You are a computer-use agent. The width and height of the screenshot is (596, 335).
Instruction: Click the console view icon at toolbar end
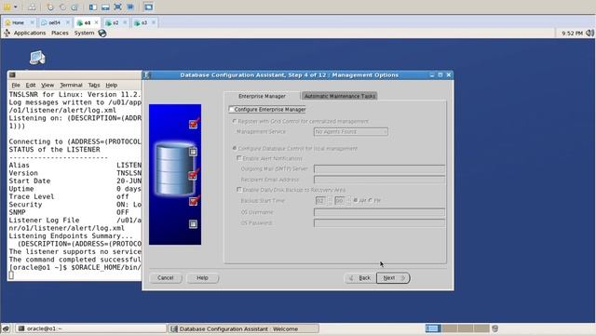[149, 7]
